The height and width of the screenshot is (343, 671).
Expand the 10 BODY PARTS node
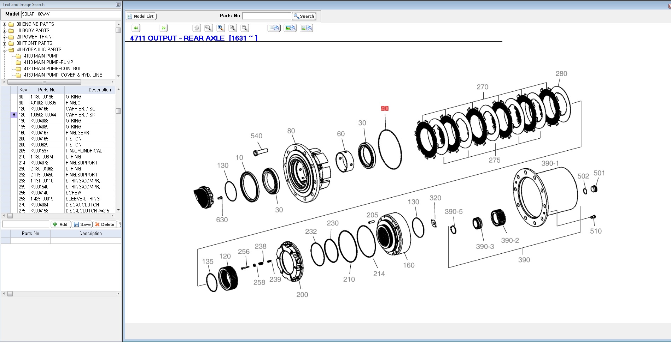pos(5,31)
